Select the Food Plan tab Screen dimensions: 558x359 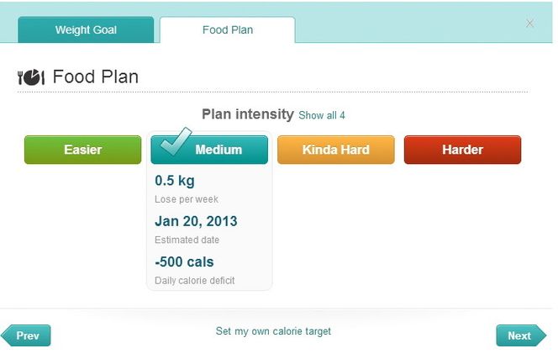coord(227,30)
